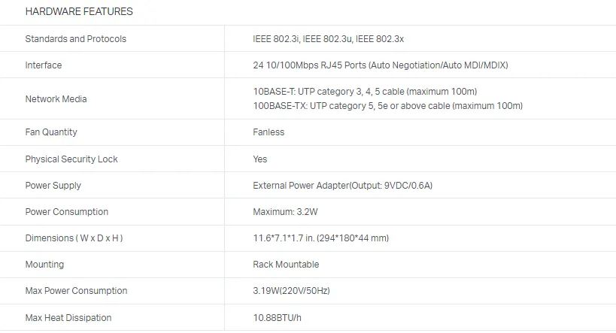Select the Physical Security Lock label
This screenshot has height=333, width=616.
click(71, 159)
